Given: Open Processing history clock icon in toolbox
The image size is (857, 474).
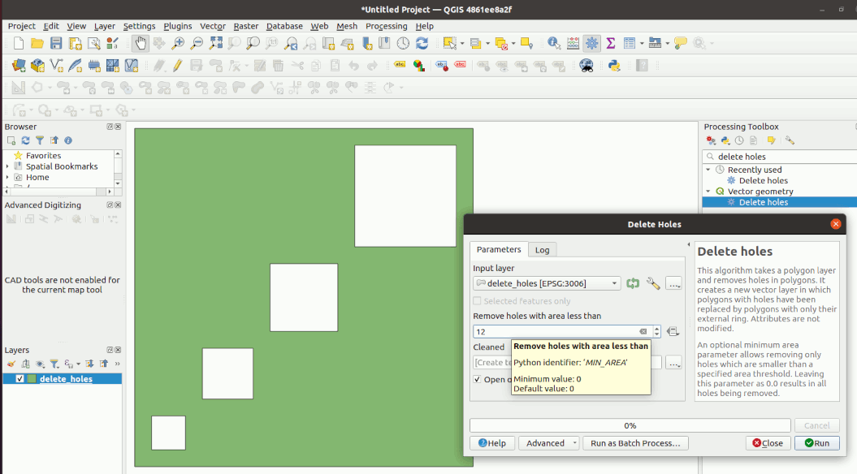Looking at the screenshot, I should [x=739, y=140].
